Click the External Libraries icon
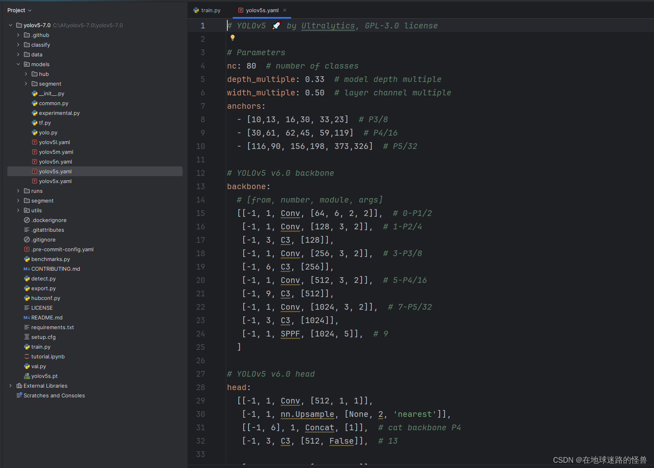 pyautogui.click(x=19, y=386)
